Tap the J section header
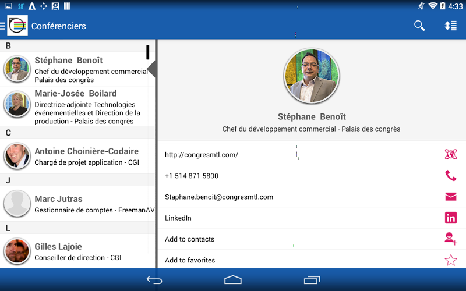This screenshot has width=466, height=291. [x=77, y=180]
